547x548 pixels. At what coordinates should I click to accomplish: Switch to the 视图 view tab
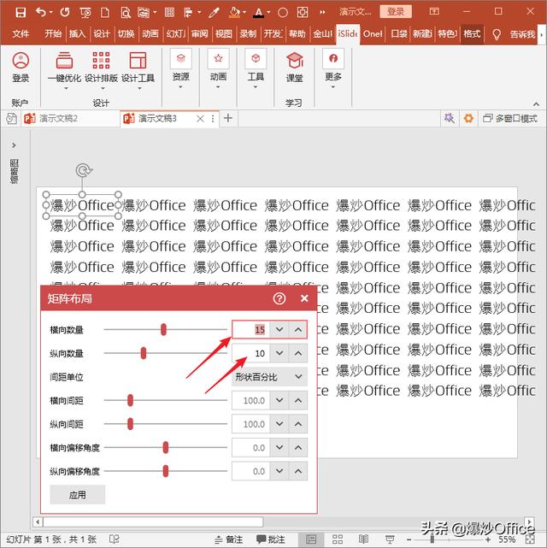coord(224,34)
